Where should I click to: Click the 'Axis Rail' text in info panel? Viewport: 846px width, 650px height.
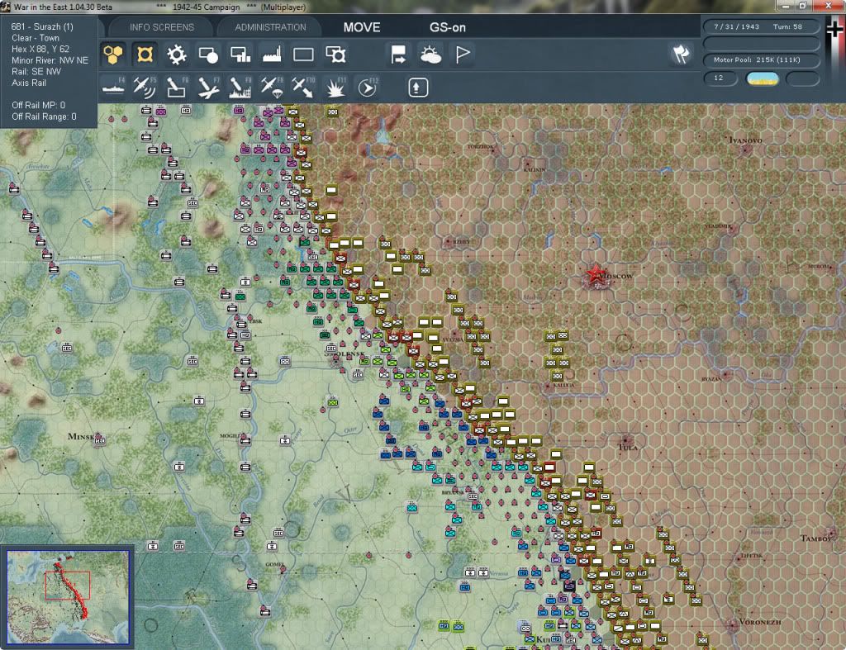pos(29,83)
